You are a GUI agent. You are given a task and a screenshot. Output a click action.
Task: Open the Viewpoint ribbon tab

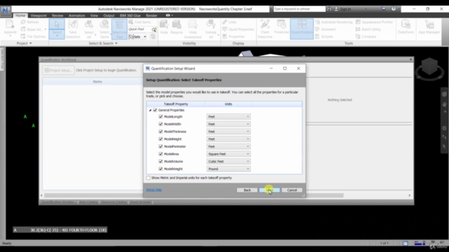click(39, 15)
